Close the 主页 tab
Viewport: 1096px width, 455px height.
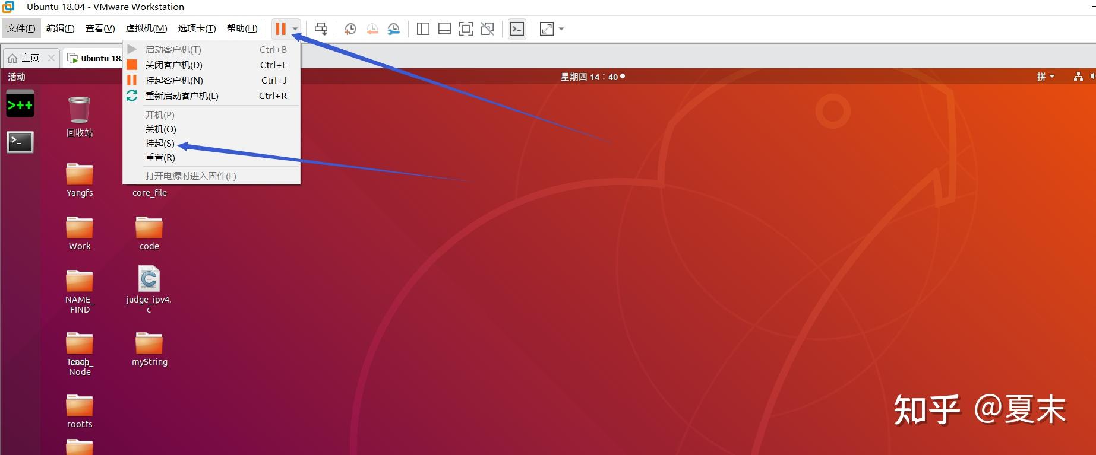tap(52, 58)
